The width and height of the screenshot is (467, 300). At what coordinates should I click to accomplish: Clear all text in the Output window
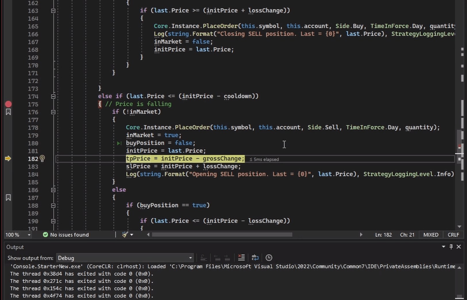pyautogui.click(x=241, y=257)
